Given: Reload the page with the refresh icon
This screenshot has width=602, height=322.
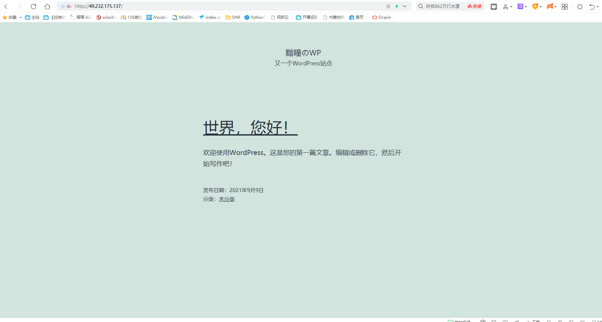Looking at the screenshot, I should pos(33,6).
